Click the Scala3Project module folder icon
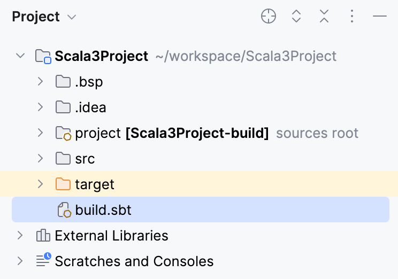The height and width of the screenshot is (279, 398). [x=43, y=56]
